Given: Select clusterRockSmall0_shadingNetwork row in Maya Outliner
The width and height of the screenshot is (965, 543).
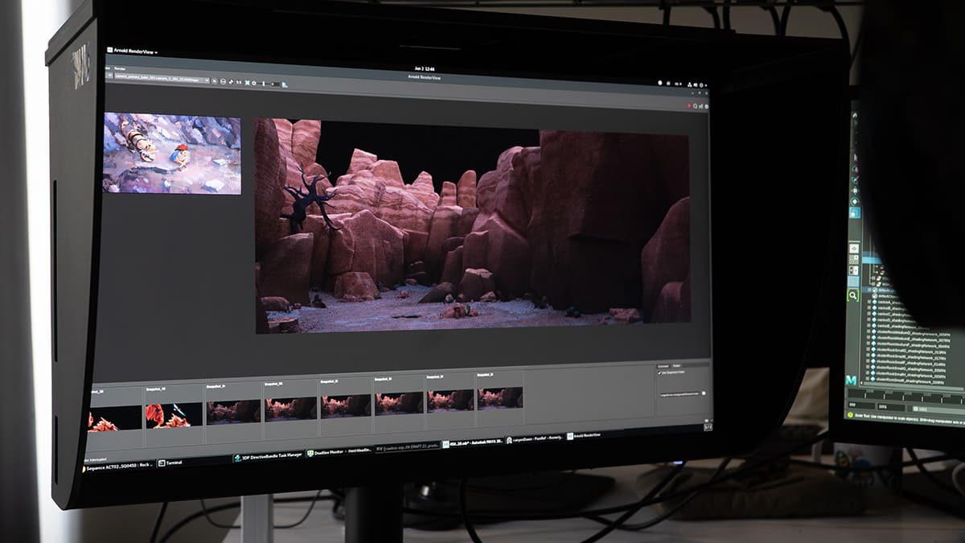Looking at the screenshot, I should click(x=909, y=352).
